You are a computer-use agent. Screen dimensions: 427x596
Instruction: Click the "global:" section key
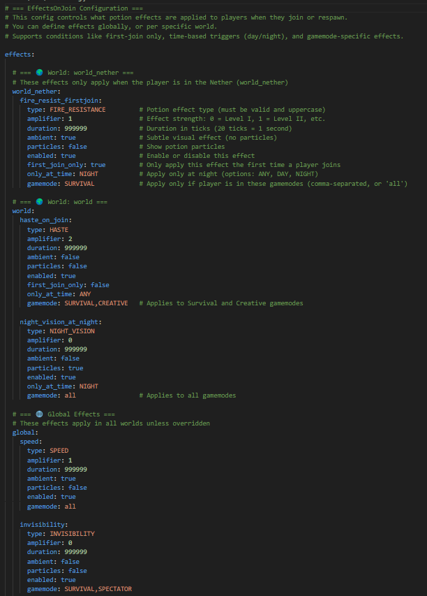(25, 433)
